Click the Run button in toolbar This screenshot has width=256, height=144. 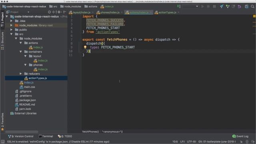tap(203, 6)
